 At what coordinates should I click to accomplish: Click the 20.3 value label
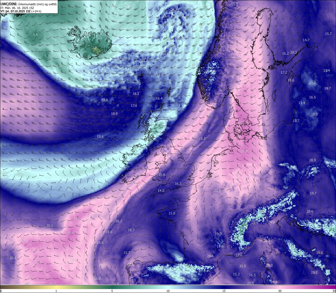[293, 53]
